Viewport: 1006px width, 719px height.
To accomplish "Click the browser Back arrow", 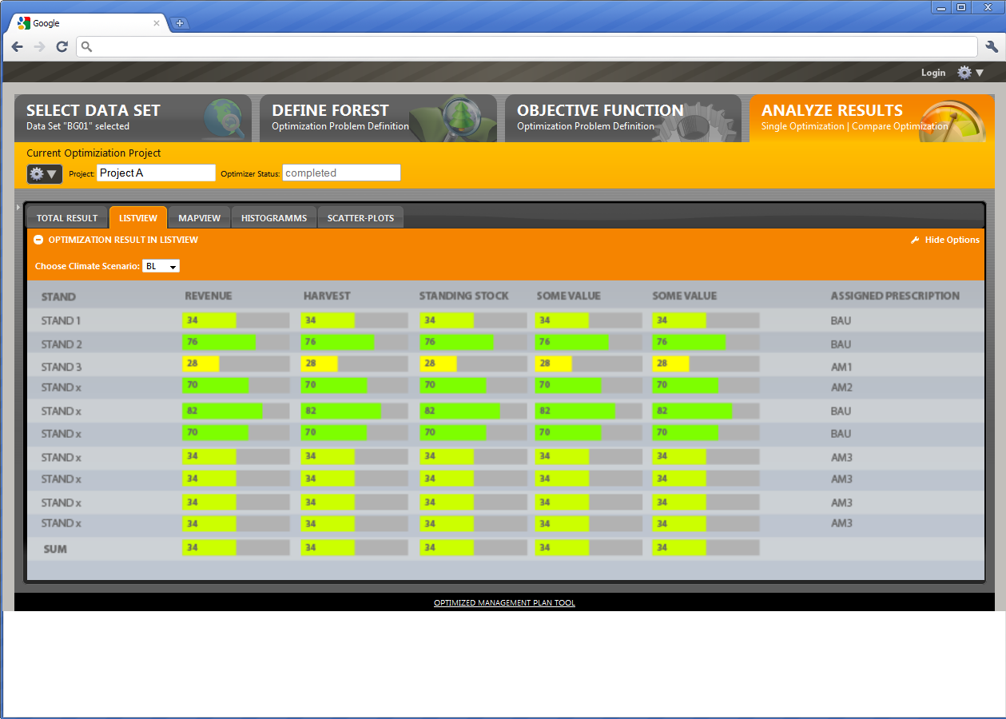I will point(18,47).
